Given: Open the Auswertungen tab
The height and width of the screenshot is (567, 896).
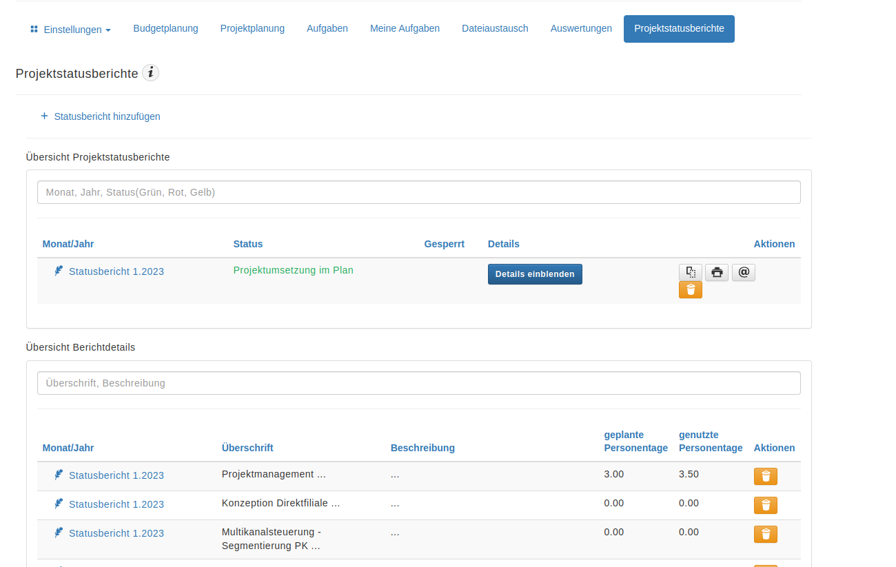Looking at the screenshot, I should [x=581, y=29].
